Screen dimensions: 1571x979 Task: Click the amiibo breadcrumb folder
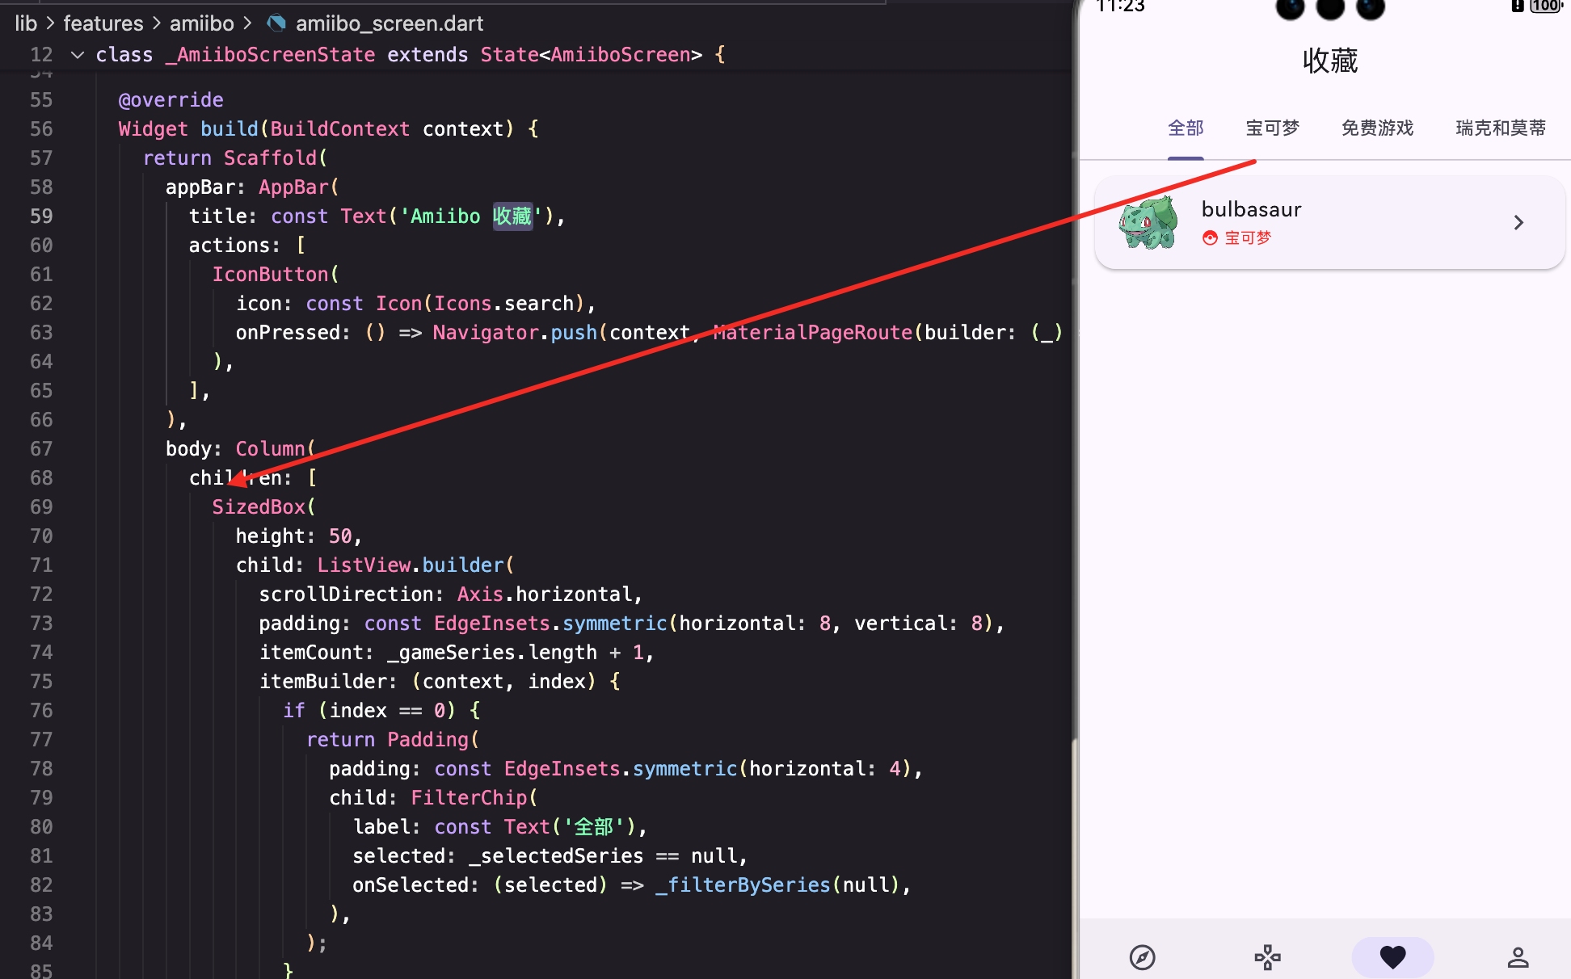click(201, 23)
